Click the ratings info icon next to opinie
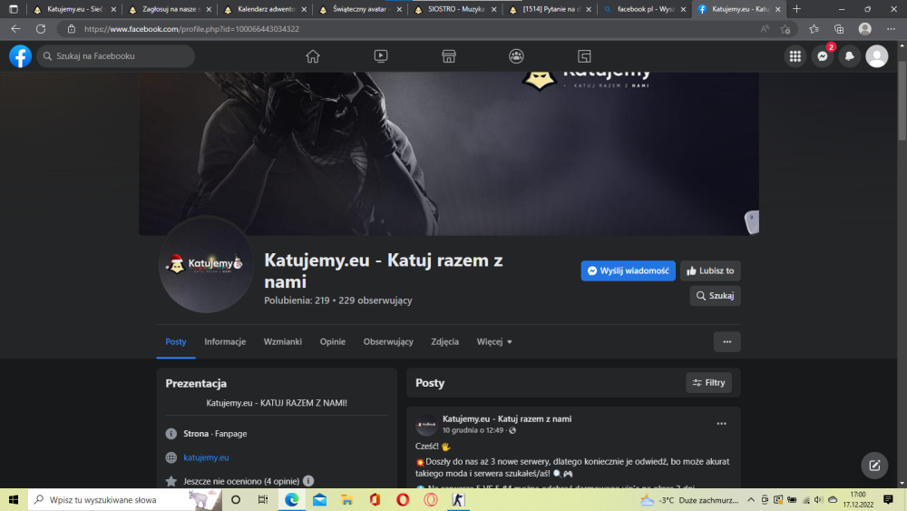907x511 pixels. pyautogui.click(x=308, y=481)
